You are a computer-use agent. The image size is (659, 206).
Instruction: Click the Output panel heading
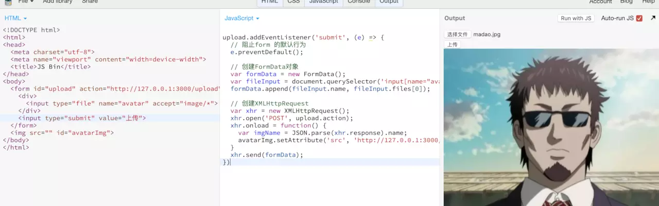click(455, 18)
